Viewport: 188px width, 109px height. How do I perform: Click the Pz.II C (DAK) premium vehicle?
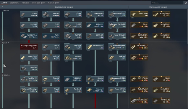point(139,14)
